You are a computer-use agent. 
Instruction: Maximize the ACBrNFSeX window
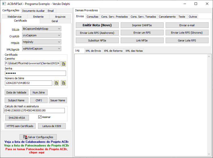coord(196,4)
